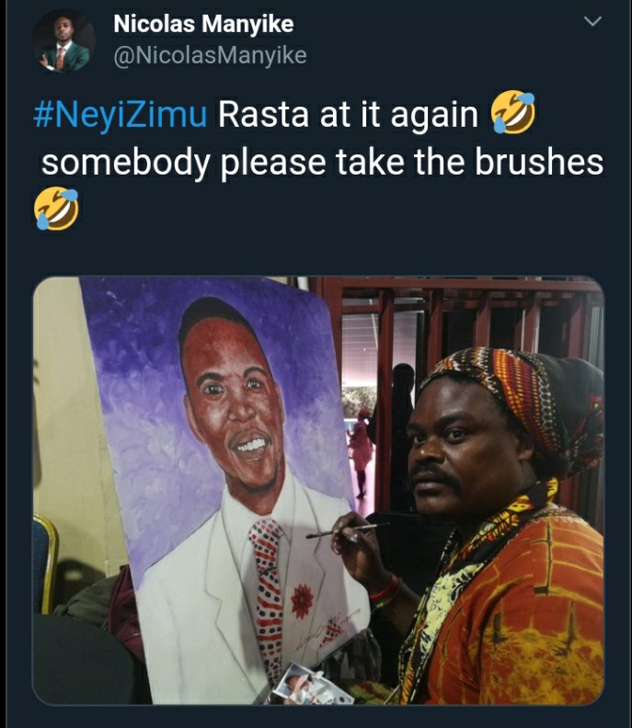
Task: Click the line 'somebody please take the brushes'
Action: [x=323, y=163]
